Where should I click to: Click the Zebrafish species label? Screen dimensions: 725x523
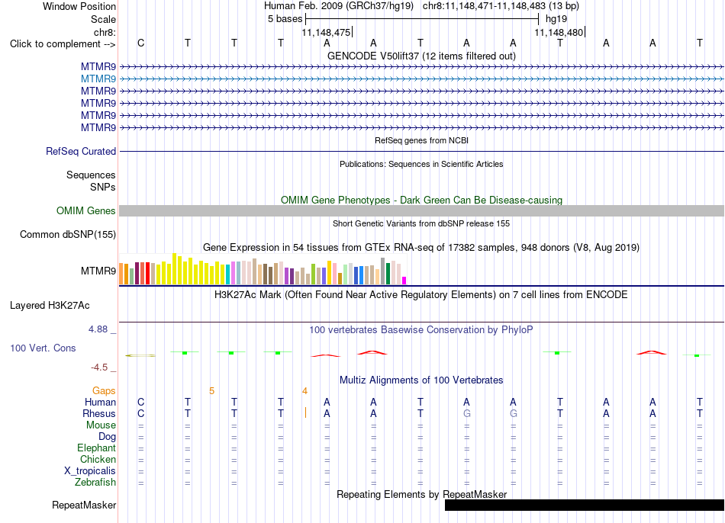tap(95, 483)
